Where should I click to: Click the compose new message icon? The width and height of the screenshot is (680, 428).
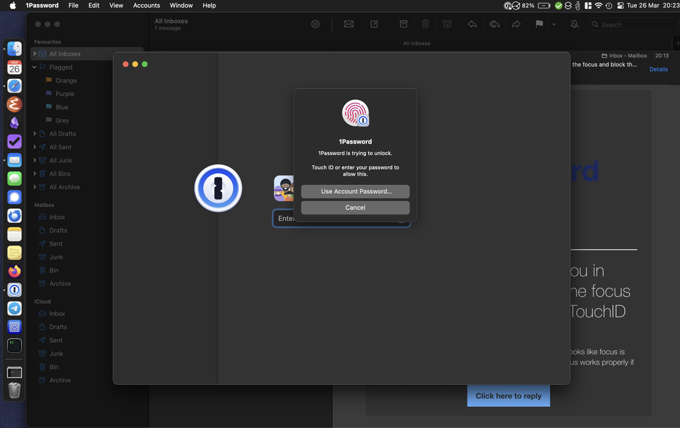(x=374, y=24)
